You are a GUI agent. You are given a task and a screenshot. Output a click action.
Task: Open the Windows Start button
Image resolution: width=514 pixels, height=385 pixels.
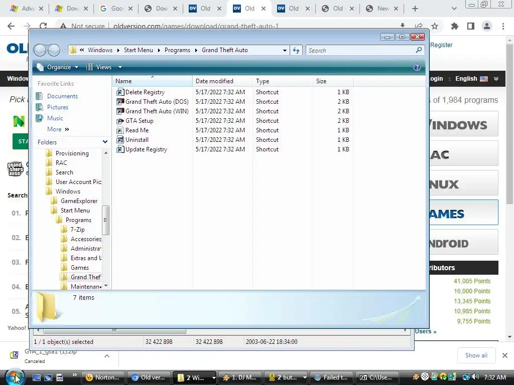coord(15,377)
